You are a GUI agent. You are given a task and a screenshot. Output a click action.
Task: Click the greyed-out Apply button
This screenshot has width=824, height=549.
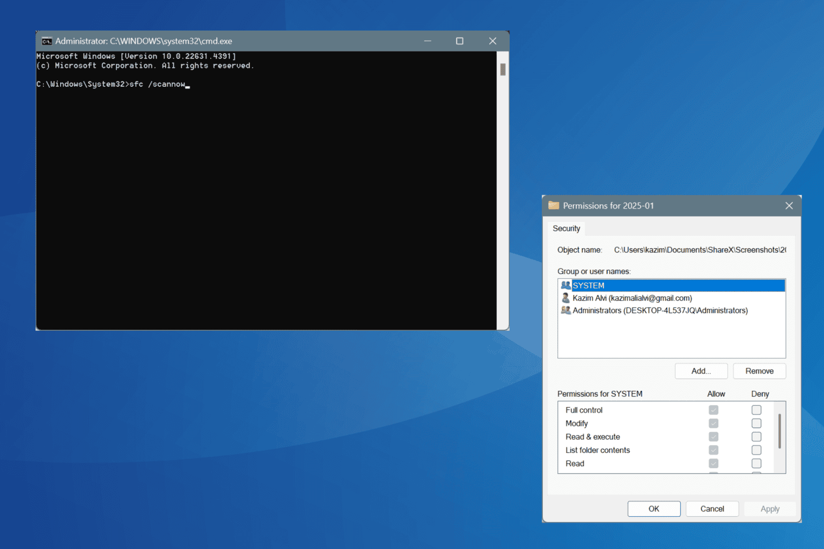tap(770, 509)
